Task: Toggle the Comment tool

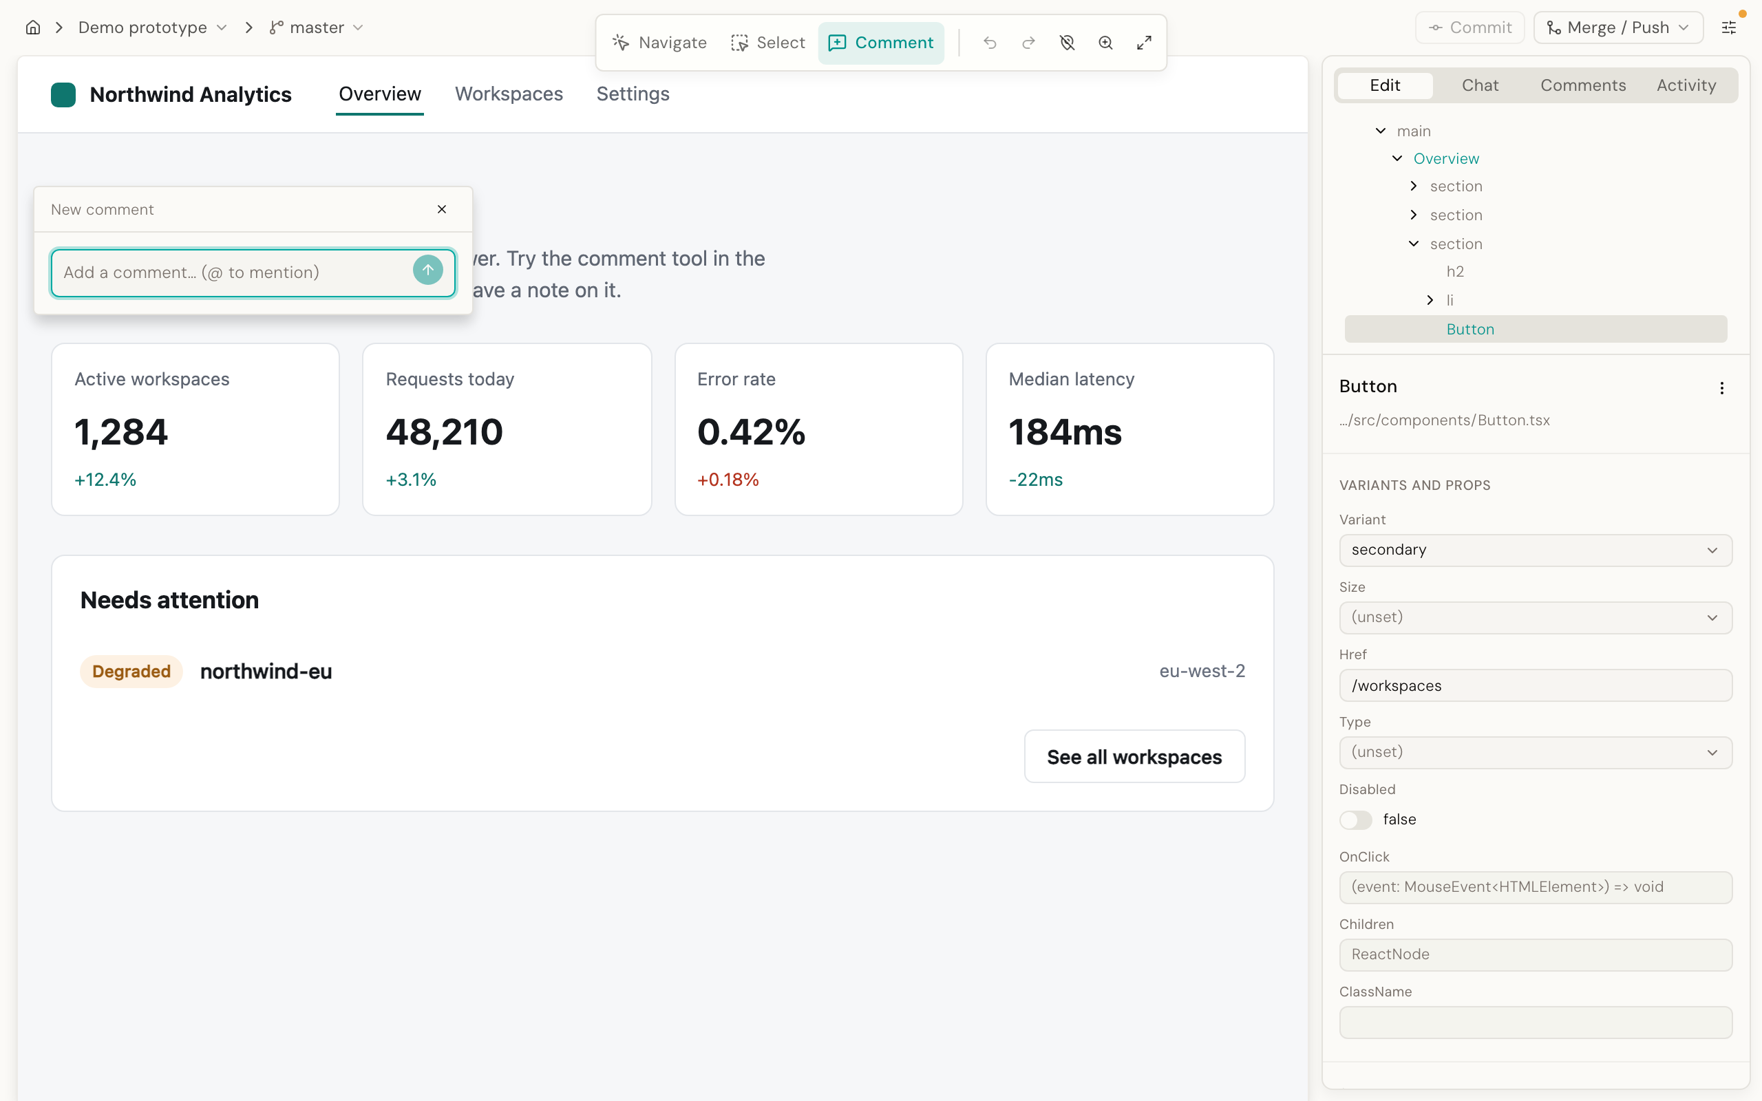Action: point(881,43)
